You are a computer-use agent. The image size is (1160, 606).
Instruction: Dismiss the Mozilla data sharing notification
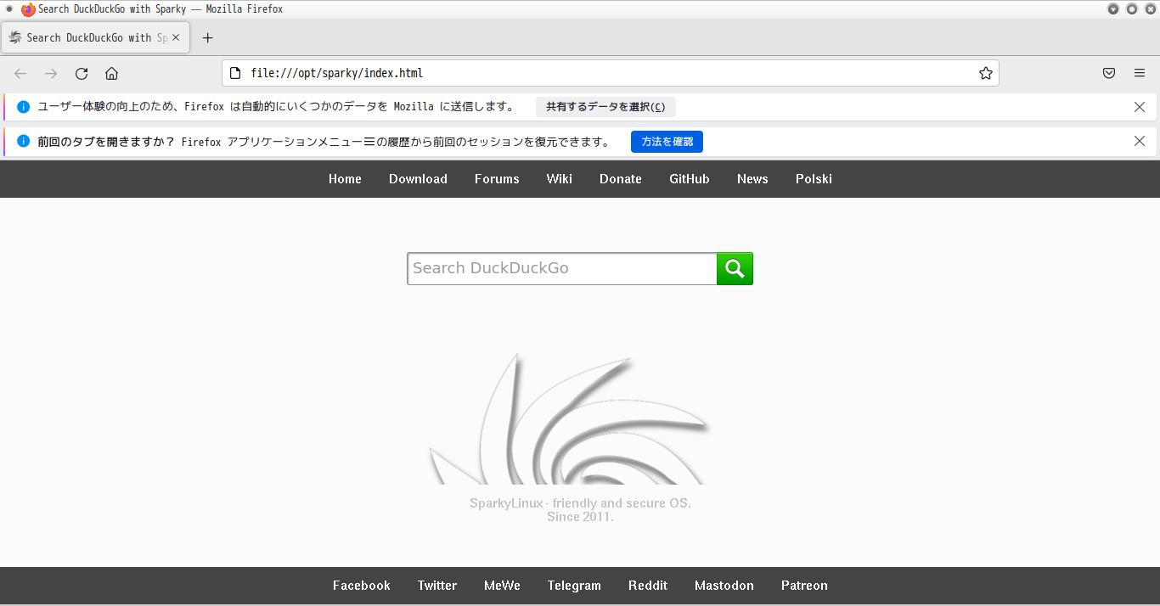[x=1140, y=107]
